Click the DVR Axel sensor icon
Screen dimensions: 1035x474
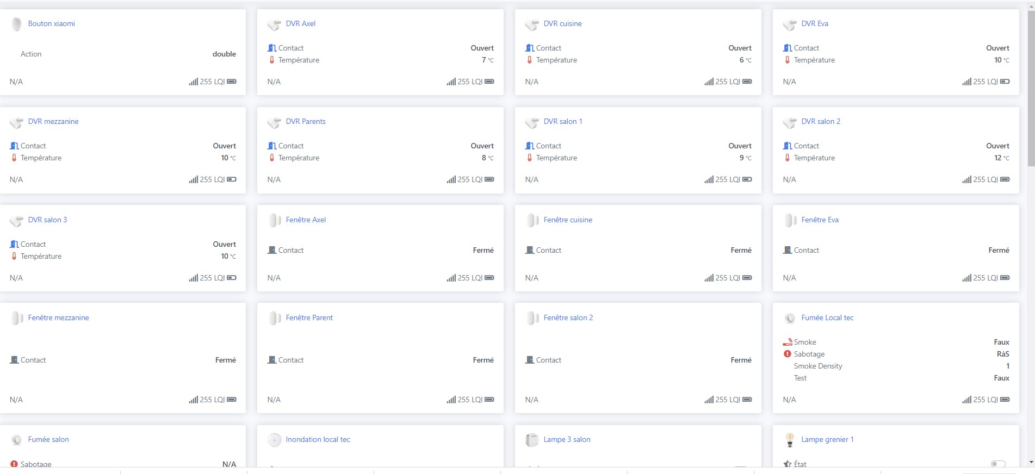click(x=274, y=24)
